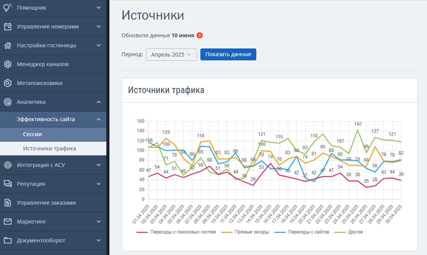Click the house icon for Настройки гостиницы
Image resolution: width=427 pixels, height=255 pixels.
tap(8, 45)
